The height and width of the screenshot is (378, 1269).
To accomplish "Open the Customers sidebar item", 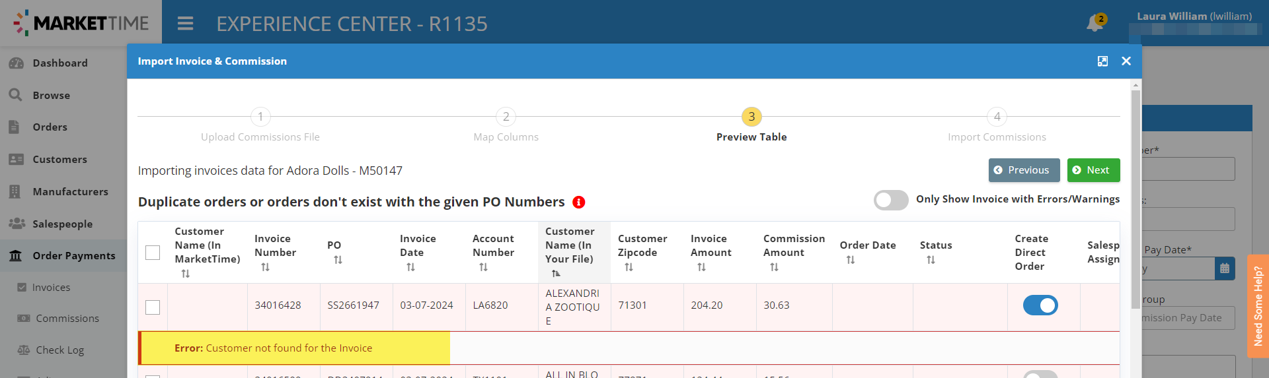I will (x=59, y=160).
